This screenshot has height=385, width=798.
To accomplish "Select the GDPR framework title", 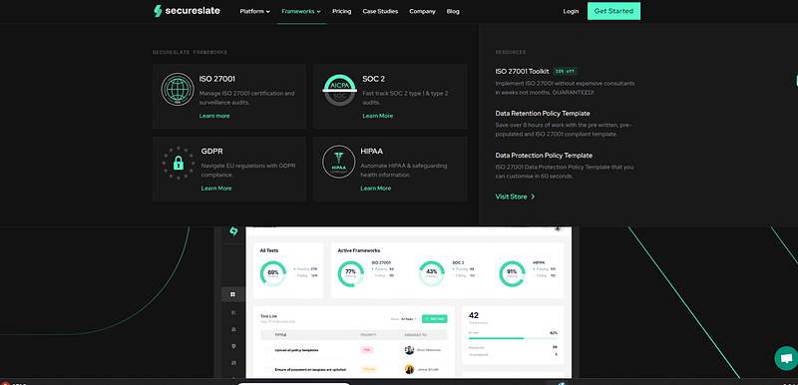I will coord(211,151).
